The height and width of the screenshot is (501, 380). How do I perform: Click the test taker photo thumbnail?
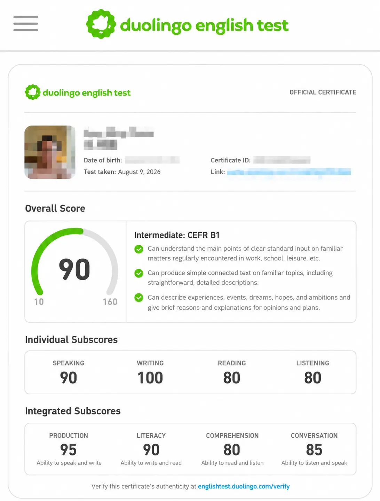[x=50, y=152]
